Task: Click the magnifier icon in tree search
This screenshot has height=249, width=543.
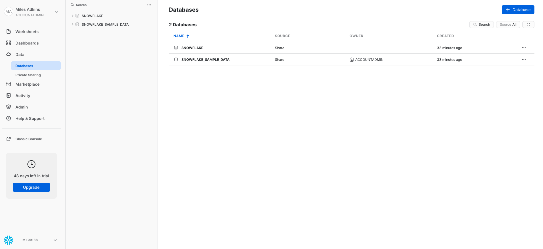Action: [73, 5]
